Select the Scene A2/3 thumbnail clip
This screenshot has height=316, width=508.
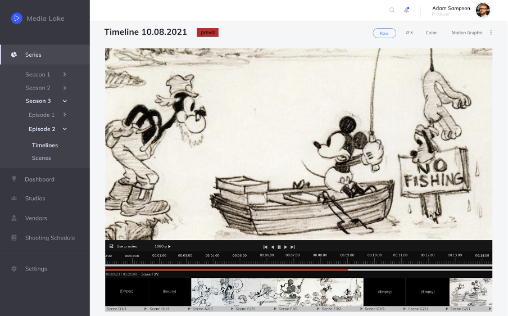[212, 292]
